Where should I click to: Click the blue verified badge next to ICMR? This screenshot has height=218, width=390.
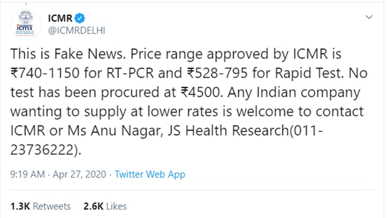click(x=80, y=18)
